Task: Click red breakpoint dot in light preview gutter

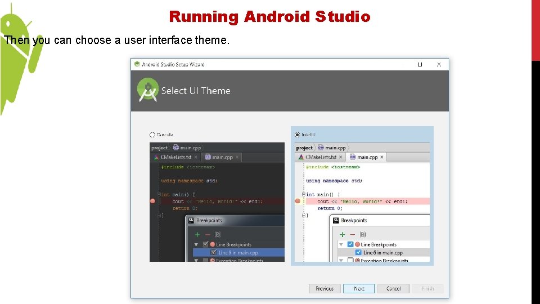Action: point(298,201)
